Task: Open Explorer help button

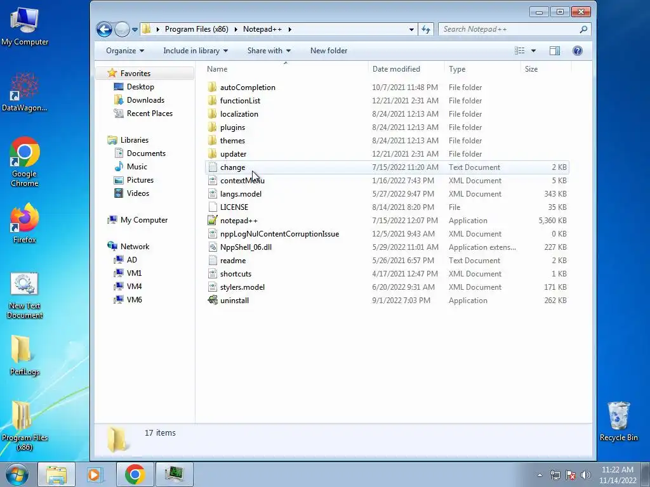Action: [578, 51]
